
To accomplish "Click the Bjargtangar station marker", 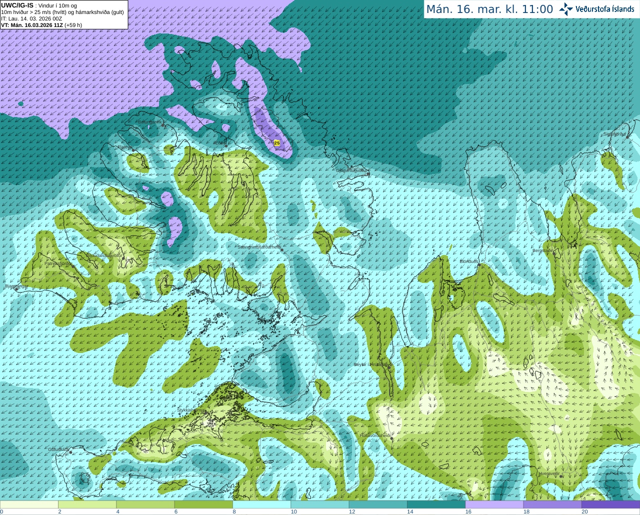I will click(x=16, y=288).
